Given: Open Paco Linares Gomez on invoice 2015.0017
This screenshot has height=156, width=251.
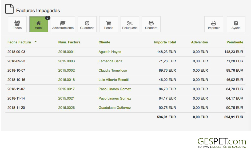Looking at the screenshot, I should 115,89.
